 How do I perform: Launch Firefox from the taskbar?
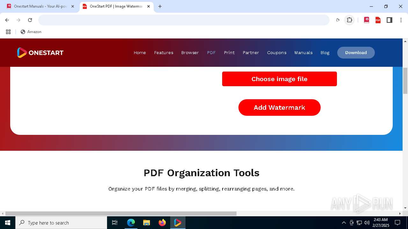point(162,223)
